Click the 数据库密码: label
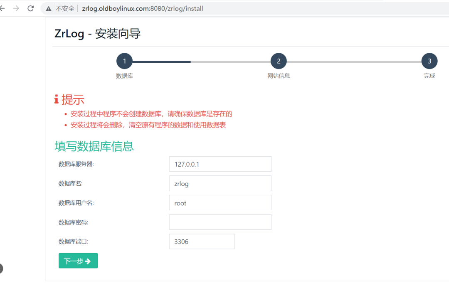Screen dimensions: 449x288 tap(73, 222)
